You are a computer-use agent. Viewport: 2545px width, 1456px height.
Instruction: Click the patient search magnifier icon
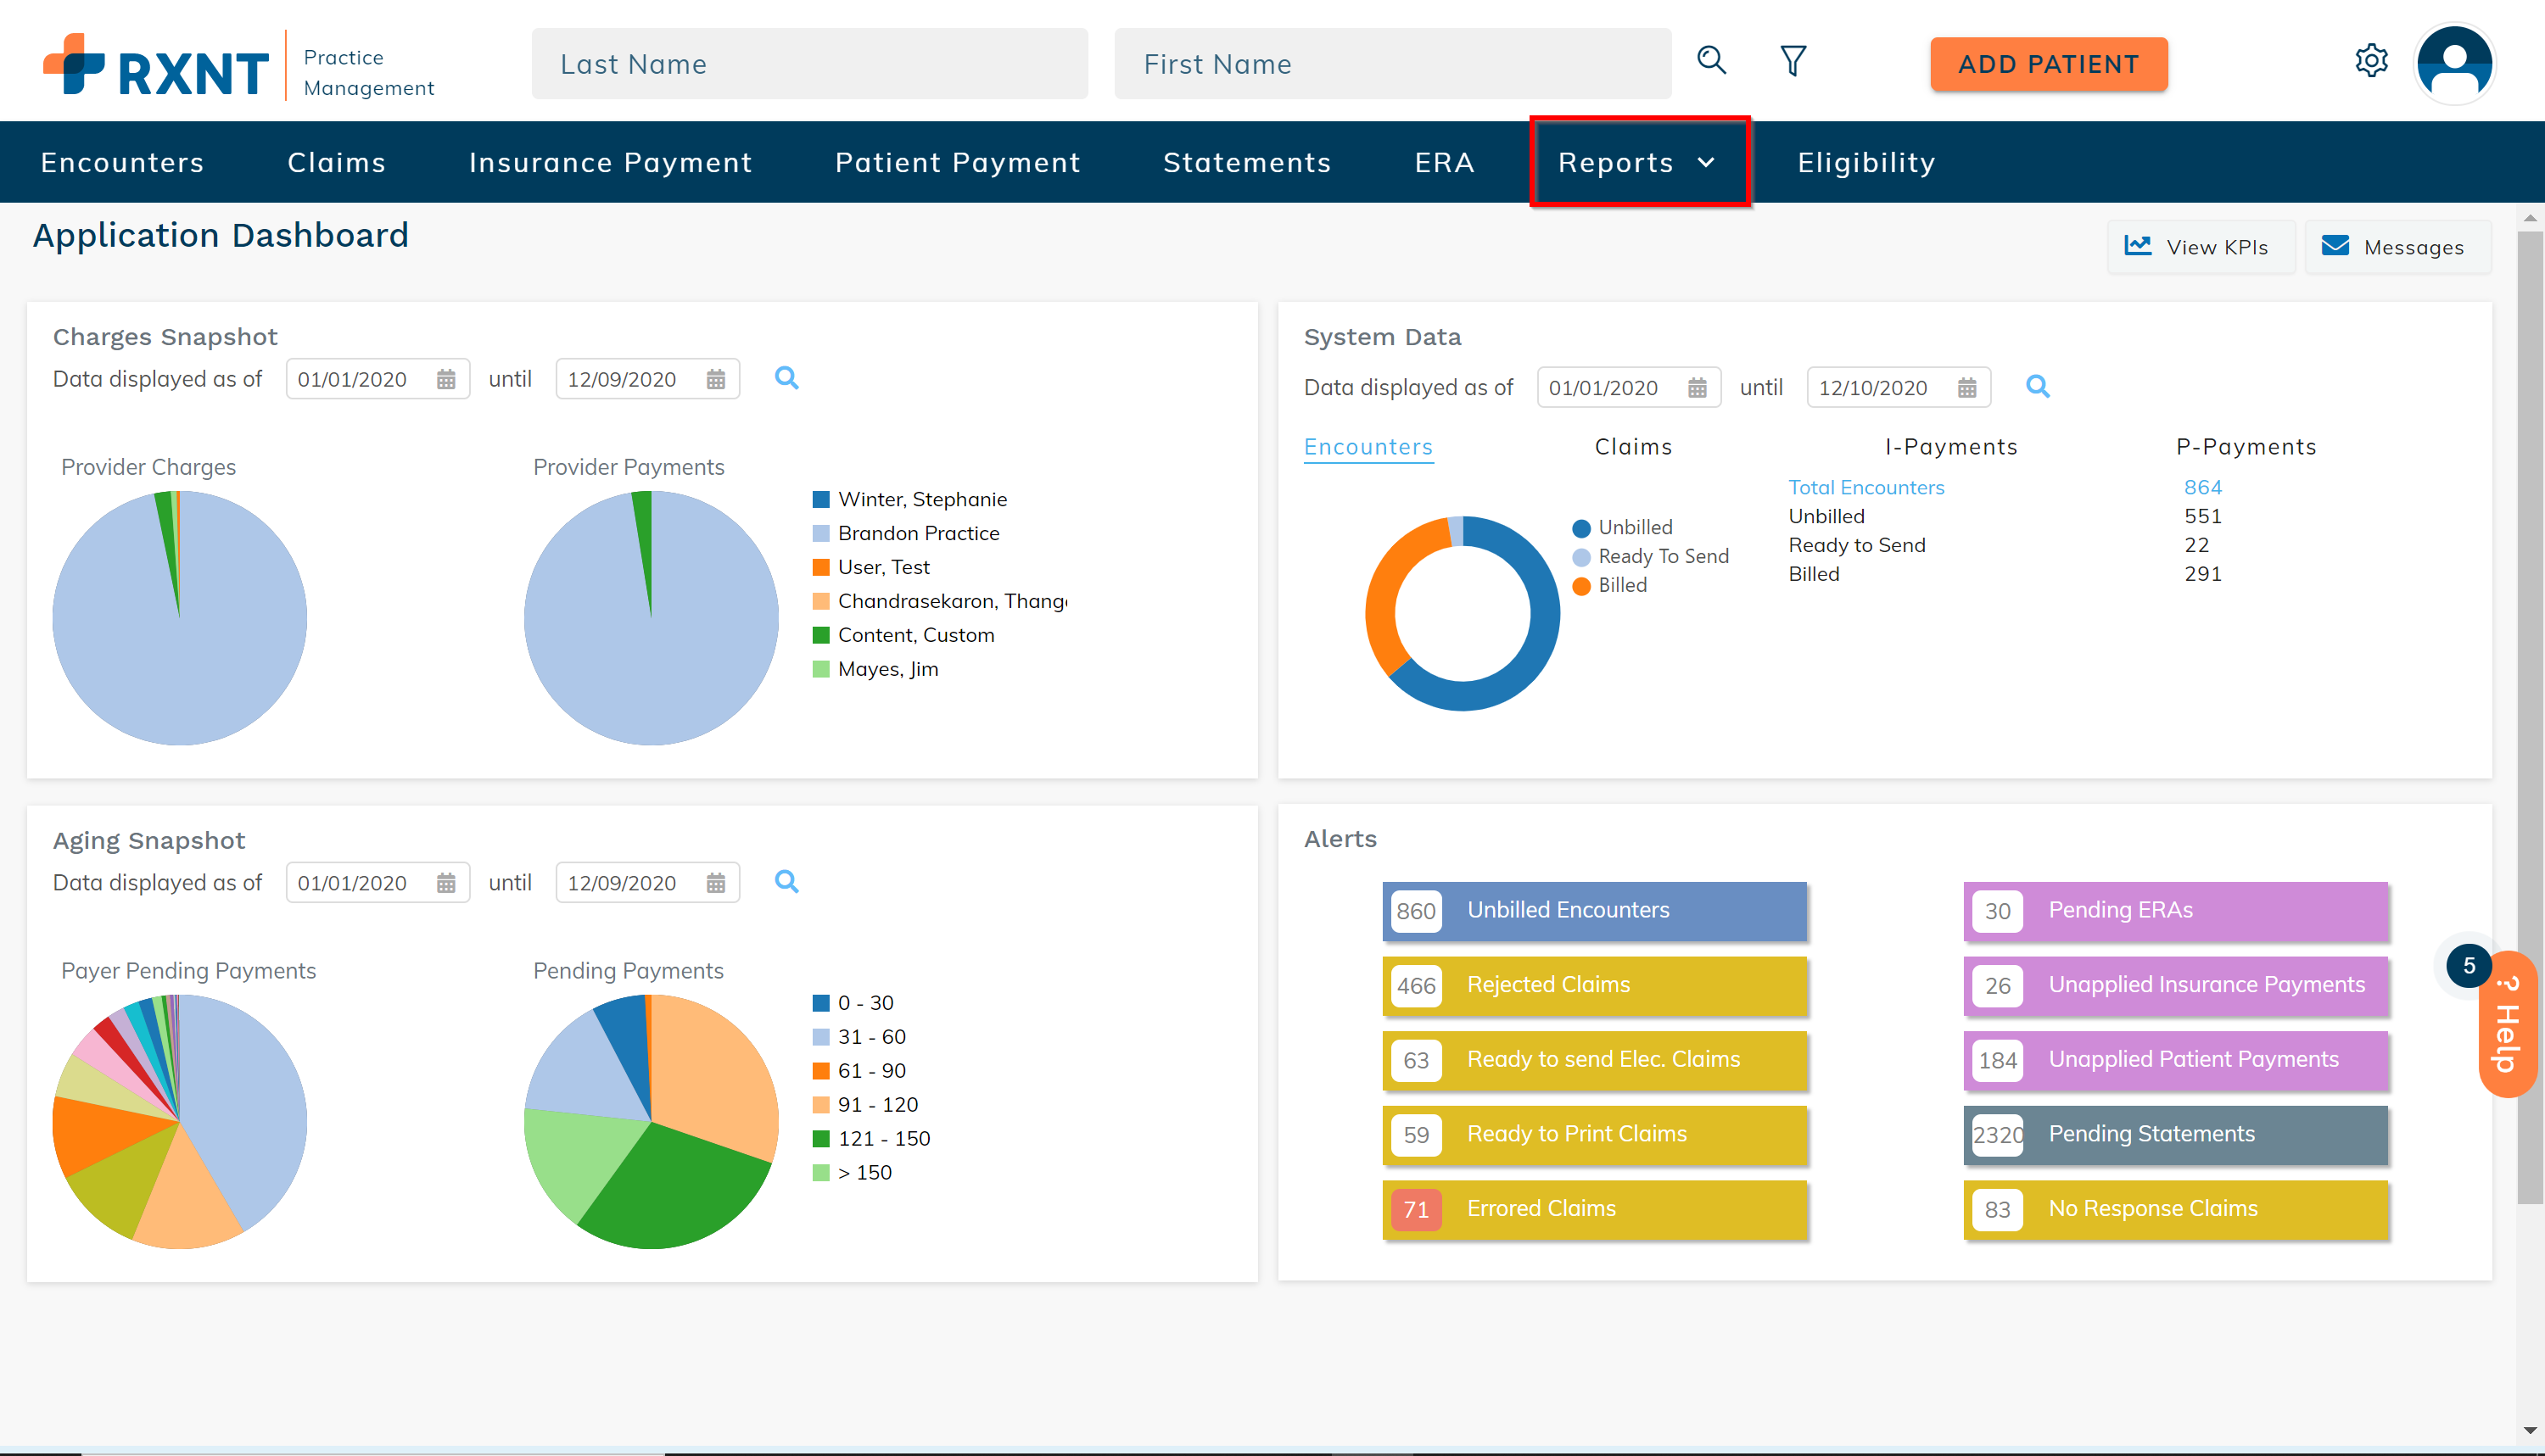click(x=1712, y=62)
